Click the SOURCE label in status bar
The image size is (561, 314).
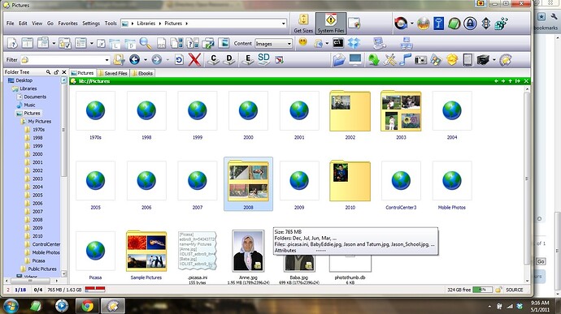(x=514, y=290)
